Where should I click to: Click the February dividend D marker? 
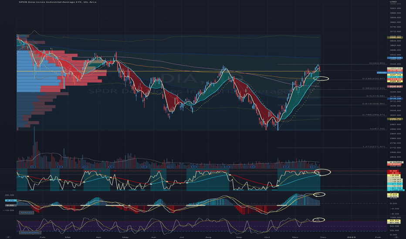click(x=60, y=167)
